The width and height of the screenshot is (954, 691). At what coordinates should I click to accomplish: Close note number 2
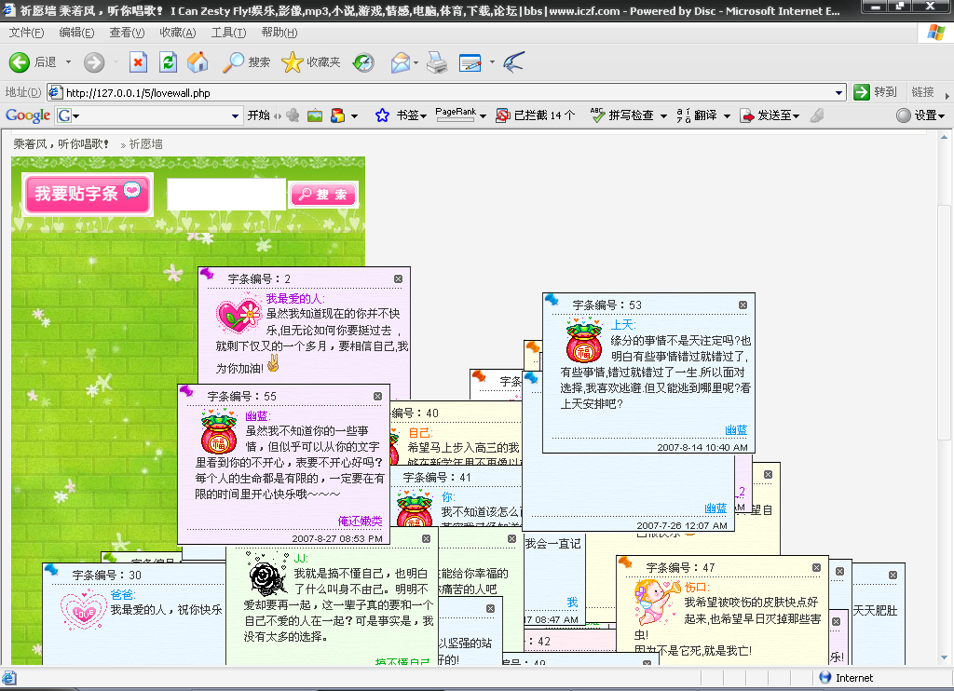398,278
